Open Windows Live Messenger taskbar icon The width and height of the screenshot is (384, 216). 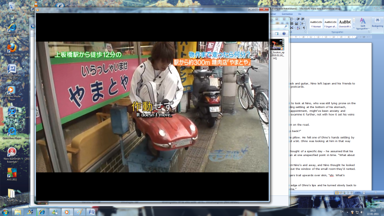55,212
